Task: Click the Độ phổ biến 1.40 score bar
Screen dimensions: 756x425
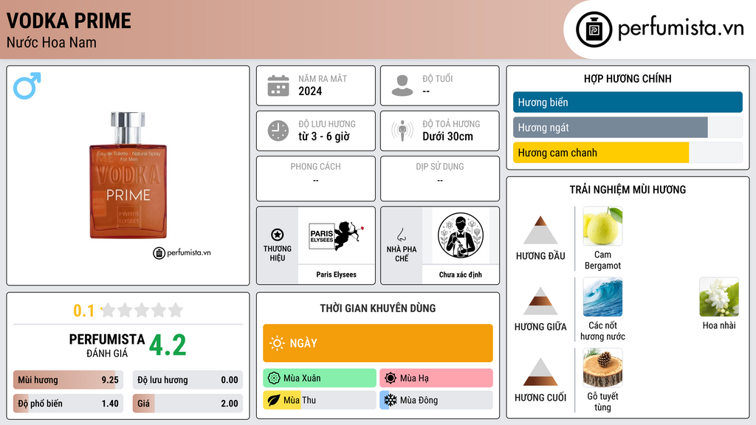Action: pyautogui.click(x=68, y=404)
